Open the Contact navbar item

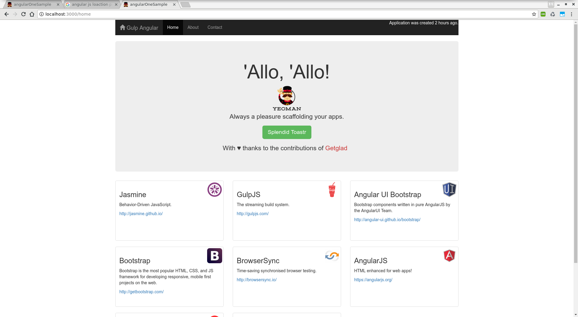[215, 27]
